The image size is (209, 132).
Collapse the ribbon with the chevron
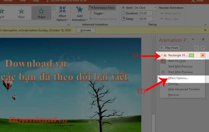click(x=205, y=25)
